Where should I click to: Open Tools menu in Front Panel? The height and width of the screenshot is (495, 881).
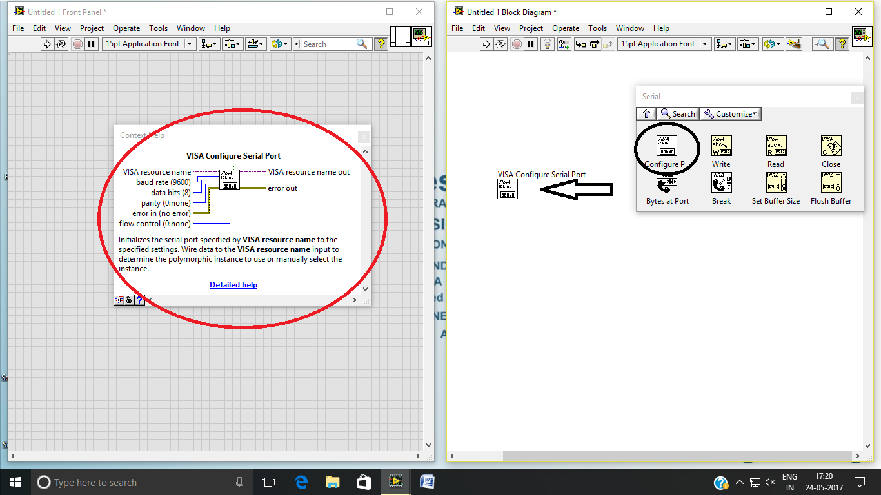(x=158, y=28)
